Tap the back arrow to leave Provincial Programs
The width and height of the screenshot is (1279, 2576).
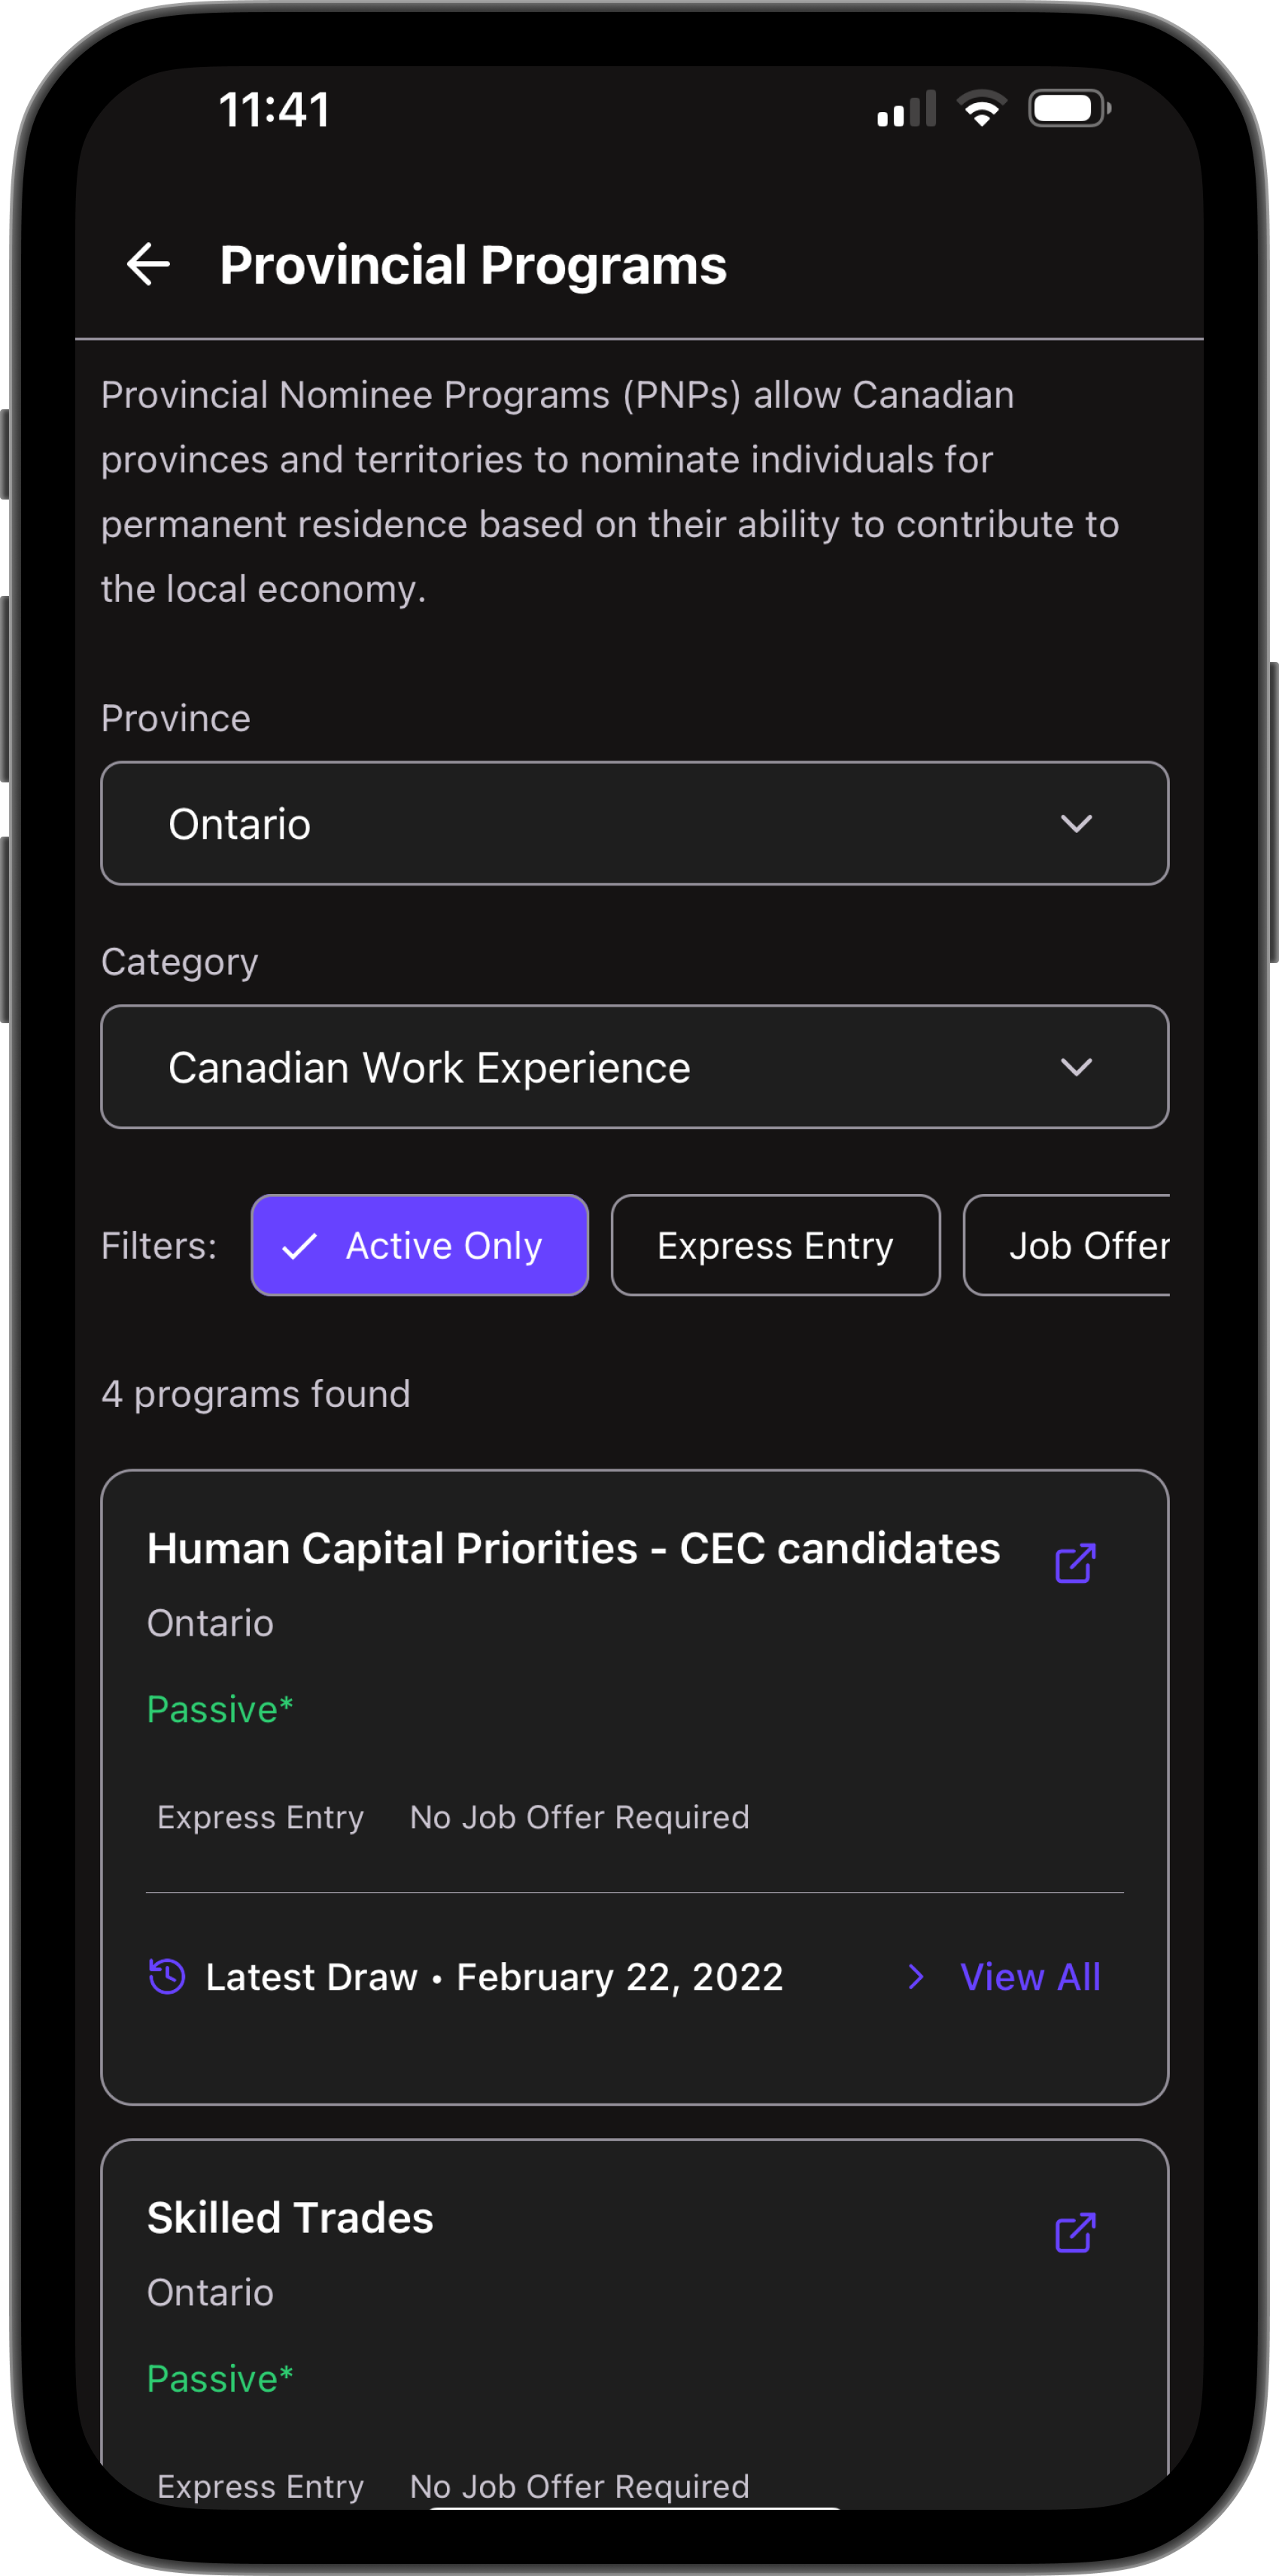(x=148, y=264)
